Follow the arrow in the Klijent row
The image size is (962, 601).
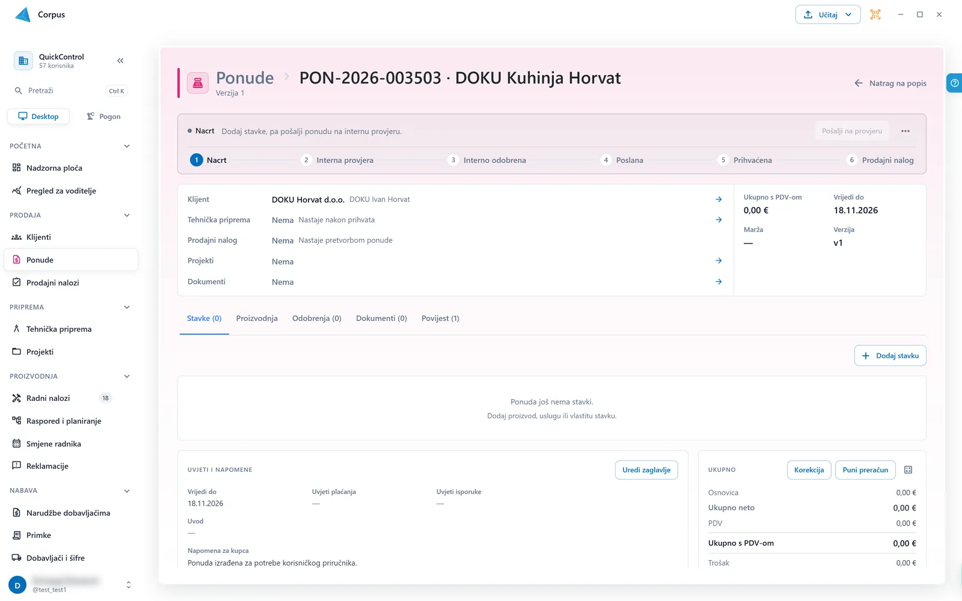[718, 199]
